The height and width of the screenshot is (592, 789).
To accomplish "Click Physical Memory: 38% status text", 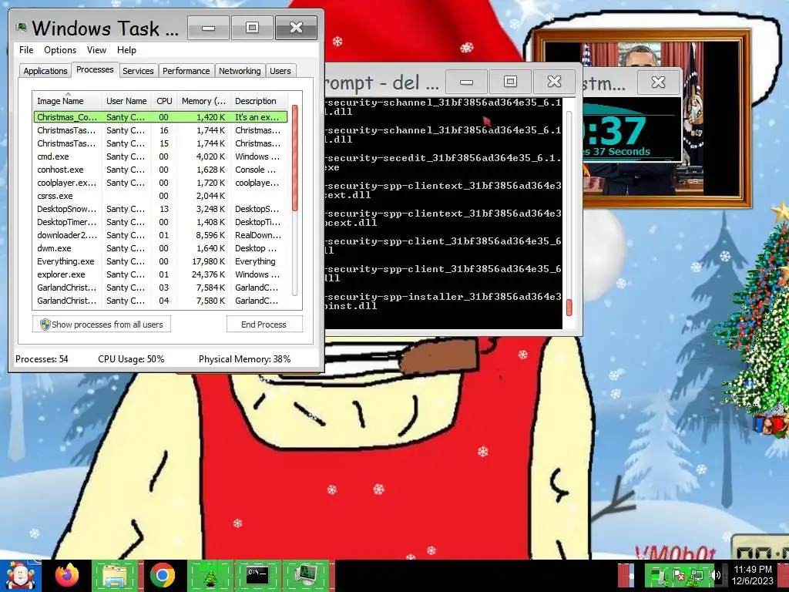I will pos(244,359).
